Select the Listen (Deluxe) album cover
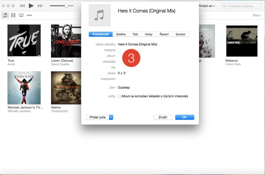The image size is (265, 175). tap(66, 41)
